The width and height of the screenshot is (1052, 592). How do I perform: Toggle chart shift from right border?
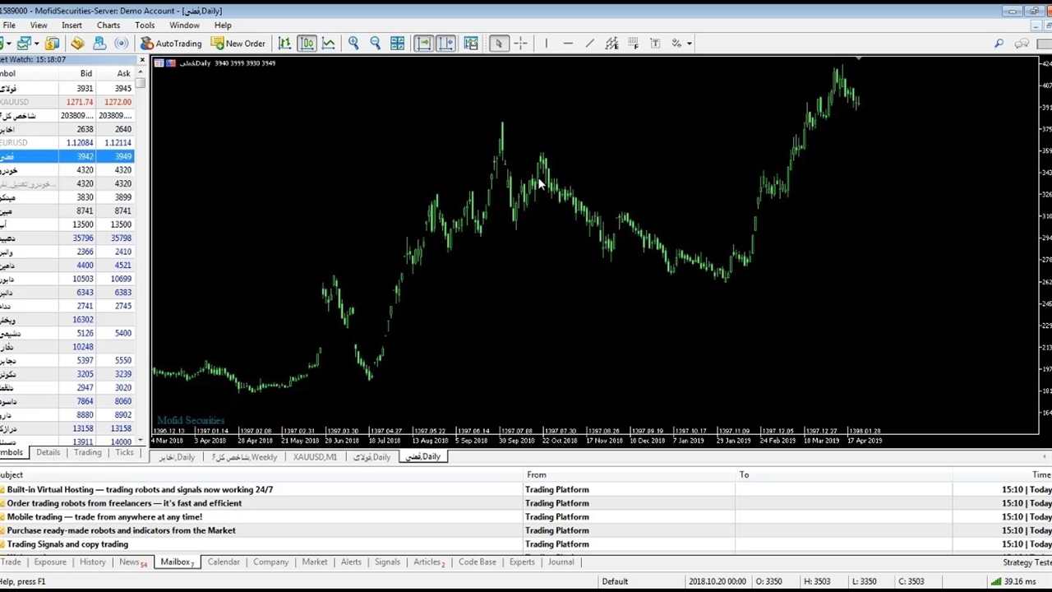[445, 44]
